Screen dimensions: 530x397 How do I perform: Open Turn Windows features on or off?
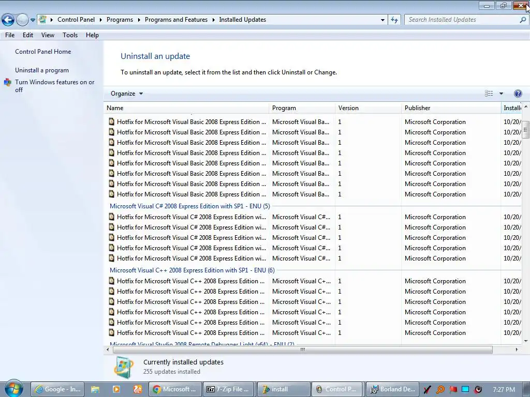point(54,86)
